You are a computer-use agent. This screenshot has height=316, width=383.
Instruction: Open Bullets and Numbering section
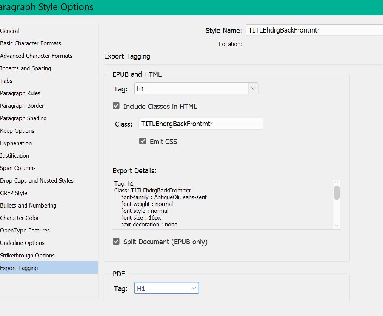(x=49, y=206)
